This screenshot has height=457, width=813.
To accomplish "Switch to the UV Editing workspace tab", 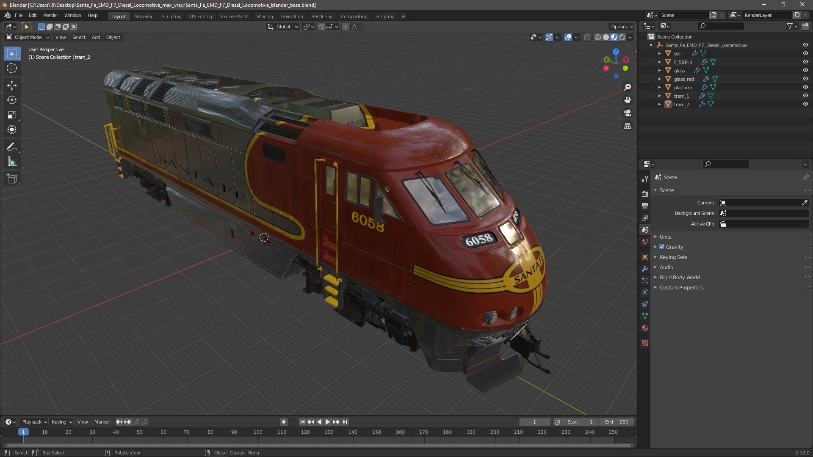I will click(201, 17).
